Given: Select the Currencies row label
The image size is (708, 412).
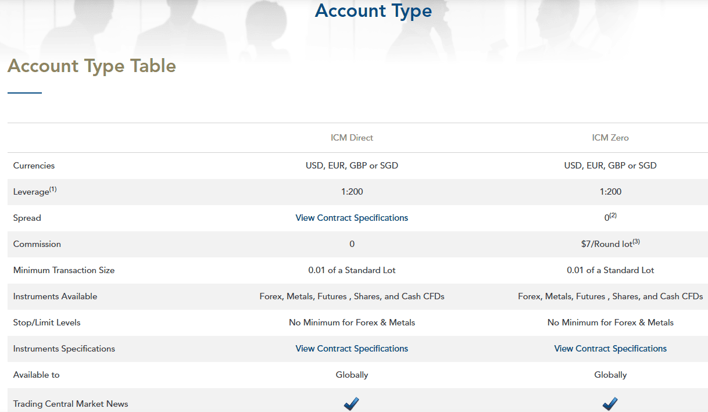Looking at the screenshot, I should coord(34,165).
